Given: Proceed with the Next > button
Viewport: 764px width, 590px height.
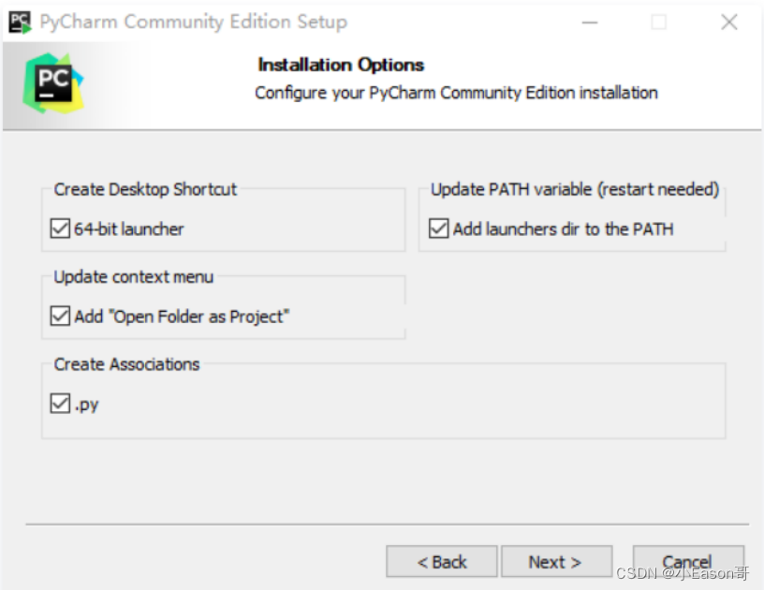Looking at the screenshot, I should pyautogui.click(x=556, y=562).
